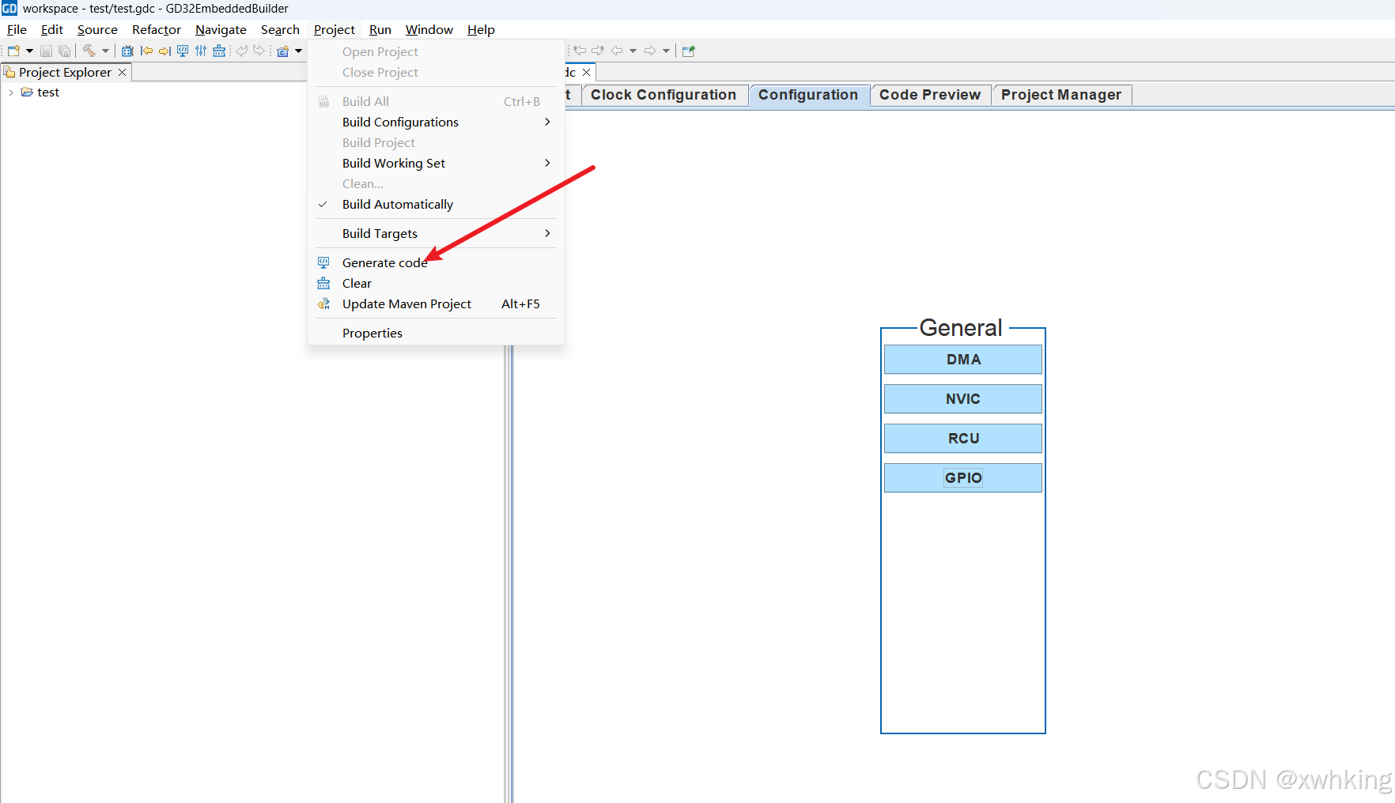Select Update Maven Project menu entry
The height and width of the screenshot is (803, 1395).
pyautogui.click(x=436, y=303)
